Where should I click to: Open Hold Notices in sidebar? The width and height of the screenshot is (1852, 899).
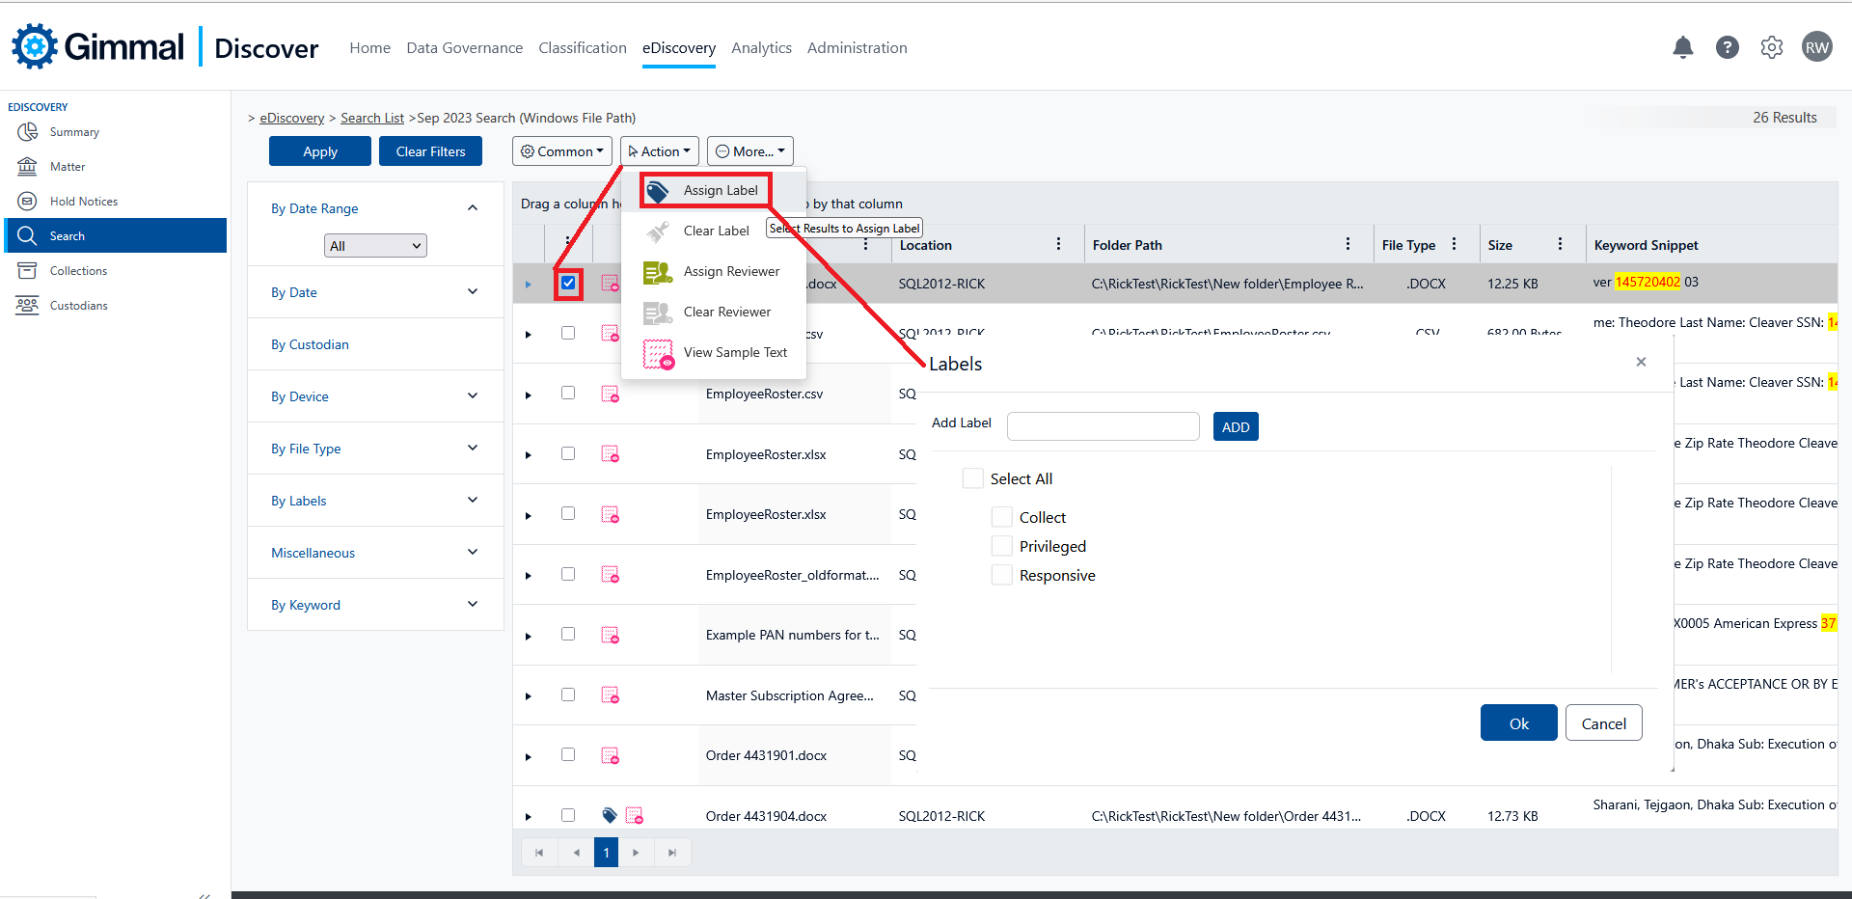(83, 202)
